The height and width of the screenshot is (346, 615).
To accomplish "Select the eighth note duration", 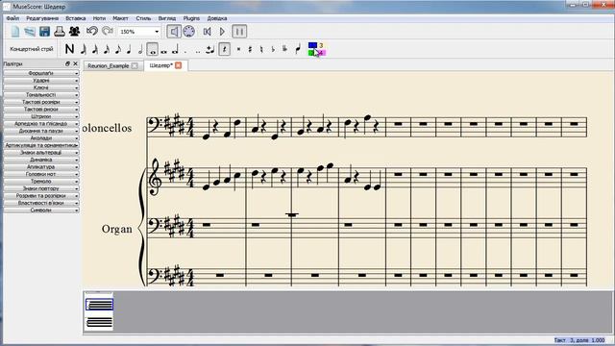I will 117,49.
